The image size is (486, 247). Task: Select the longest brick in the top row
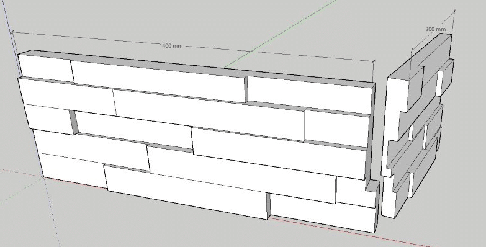[x=159, y=81]
